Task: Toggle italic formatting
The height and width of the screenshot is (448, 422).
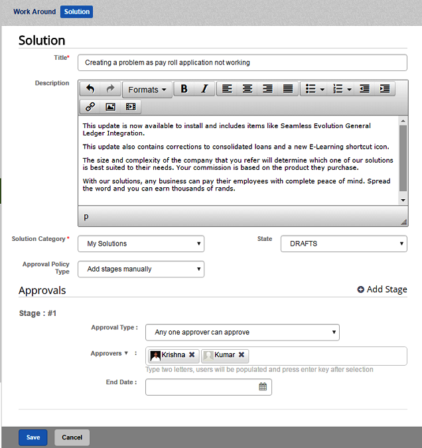Action: [204, 89]
